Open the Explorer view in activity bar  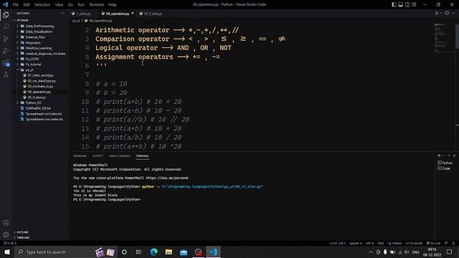[x=6, y=14]
